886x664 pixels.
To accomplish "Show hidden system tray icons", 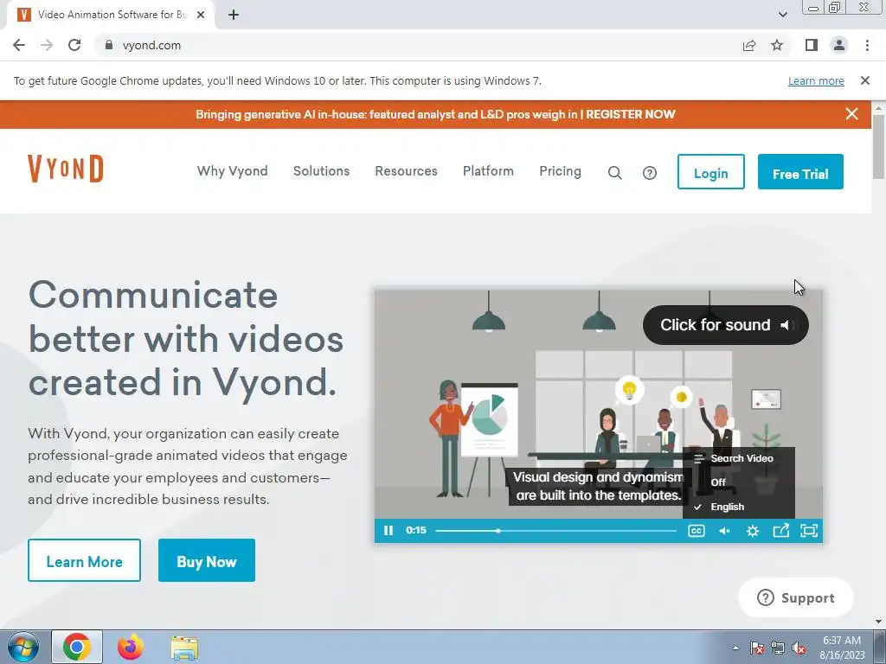I will [735, 648].
